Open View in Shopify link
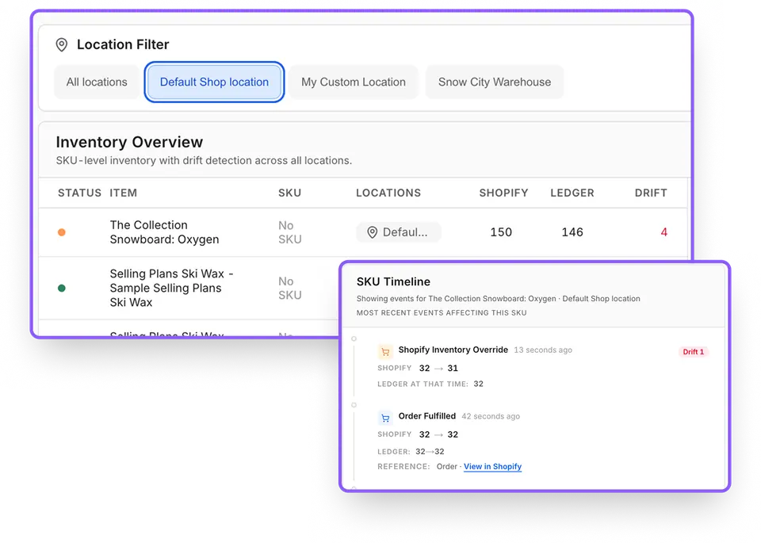 (x=492, y=467)
